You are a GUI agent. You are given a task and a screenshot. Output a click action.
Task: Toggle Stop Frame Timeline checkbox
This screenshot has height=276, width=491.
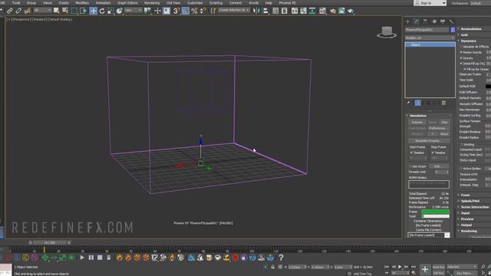pos(433,153)
